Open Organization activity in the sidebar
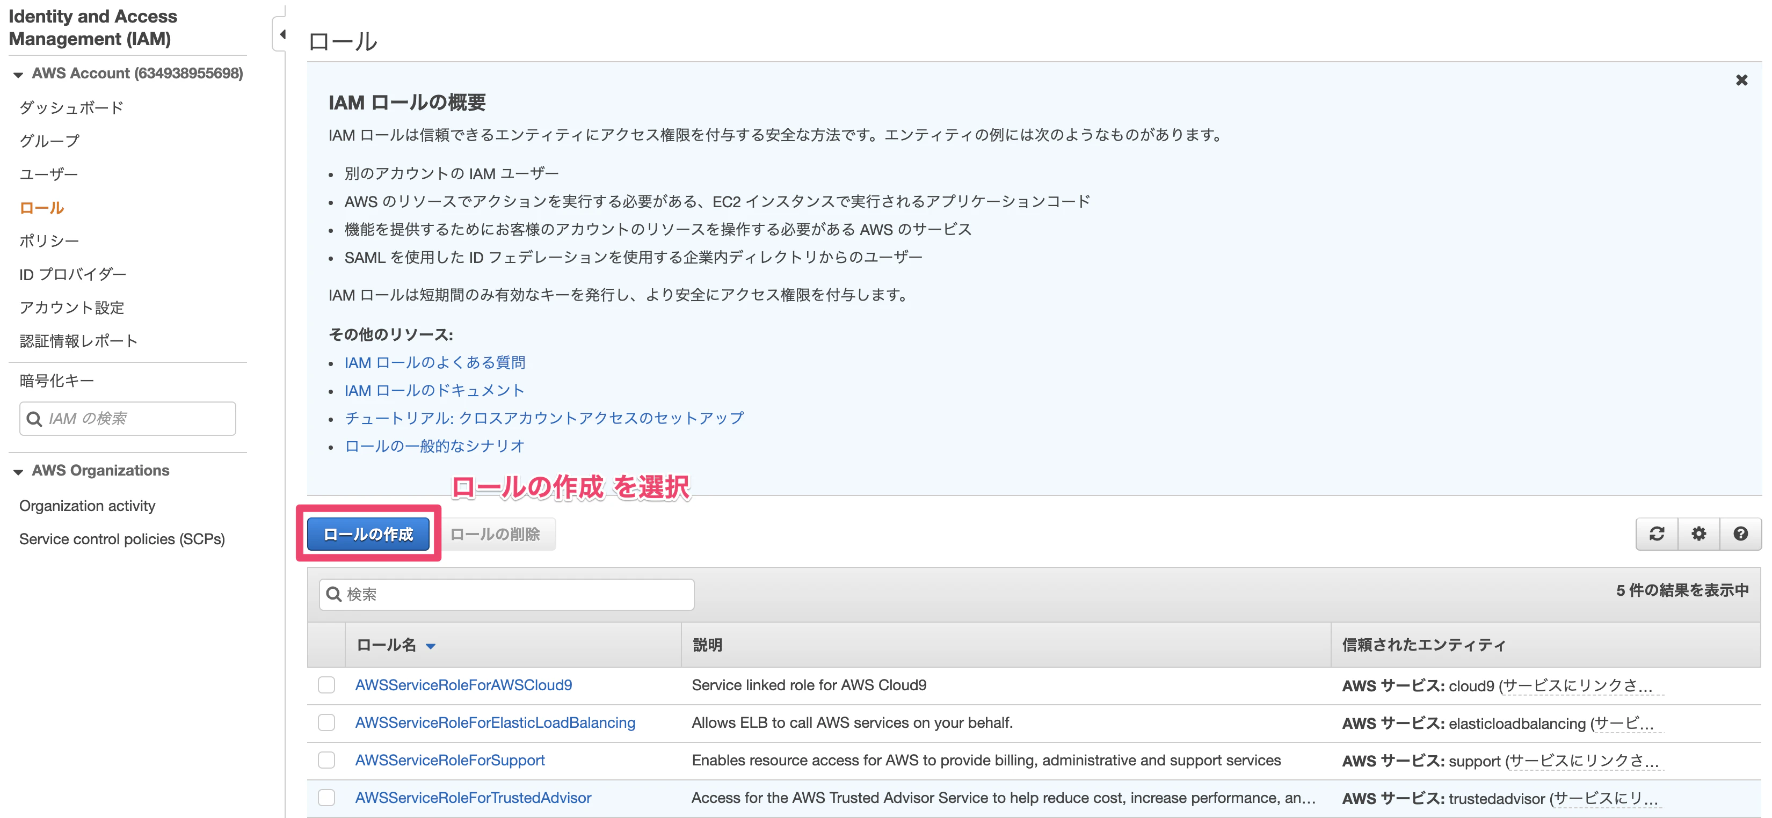The width and height of the screenshot is (1772, 818). tap(88, 506)
